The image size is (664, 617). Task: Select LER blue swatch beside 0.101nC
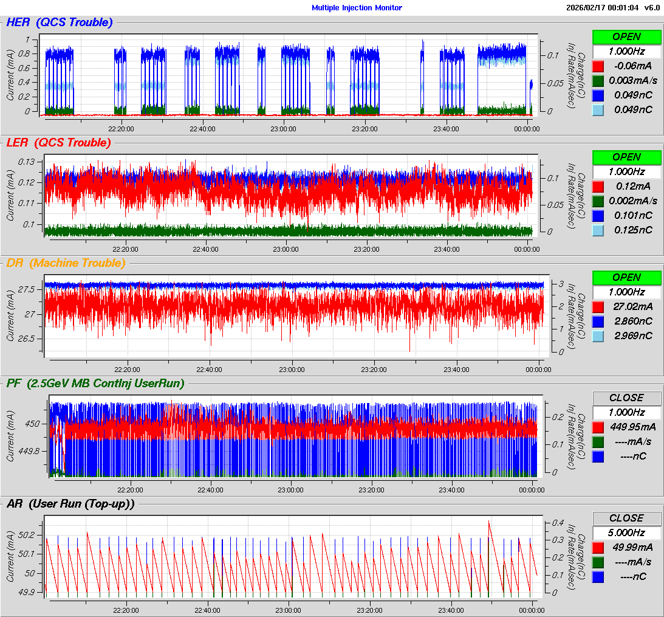(598, 215)
